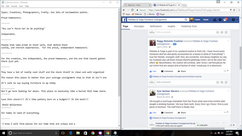
Task: Click the Notepad vertical scrollbar thumb
Action: [119, 53]
